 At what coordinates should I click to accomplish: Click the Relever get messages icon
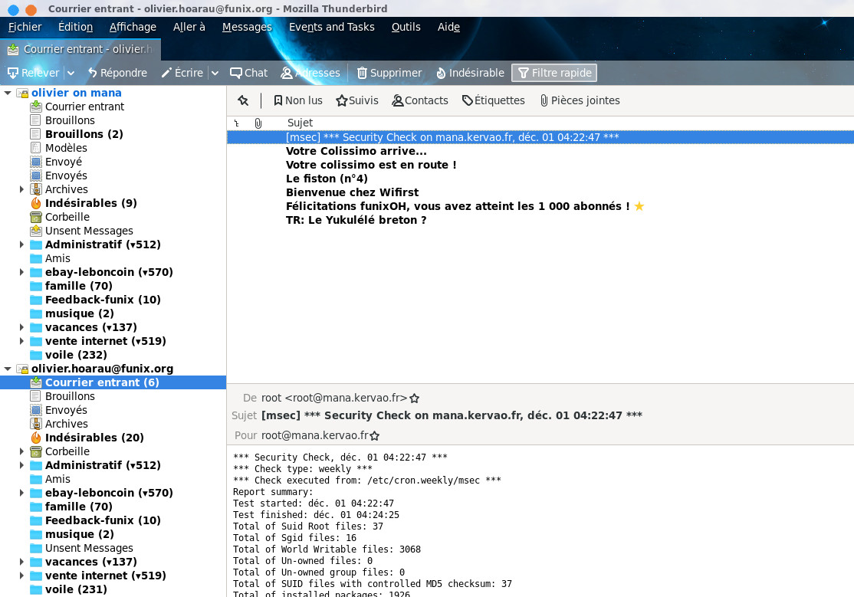[13, 73]
